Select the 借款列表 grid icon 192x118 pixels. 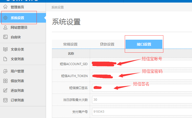[x=5, y=81]
